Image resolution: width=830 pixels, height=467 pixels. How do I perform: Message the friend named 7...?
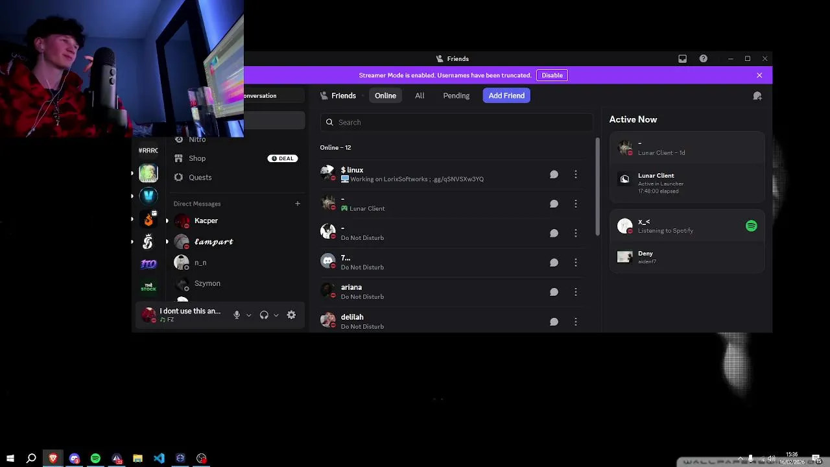[554, 263]
